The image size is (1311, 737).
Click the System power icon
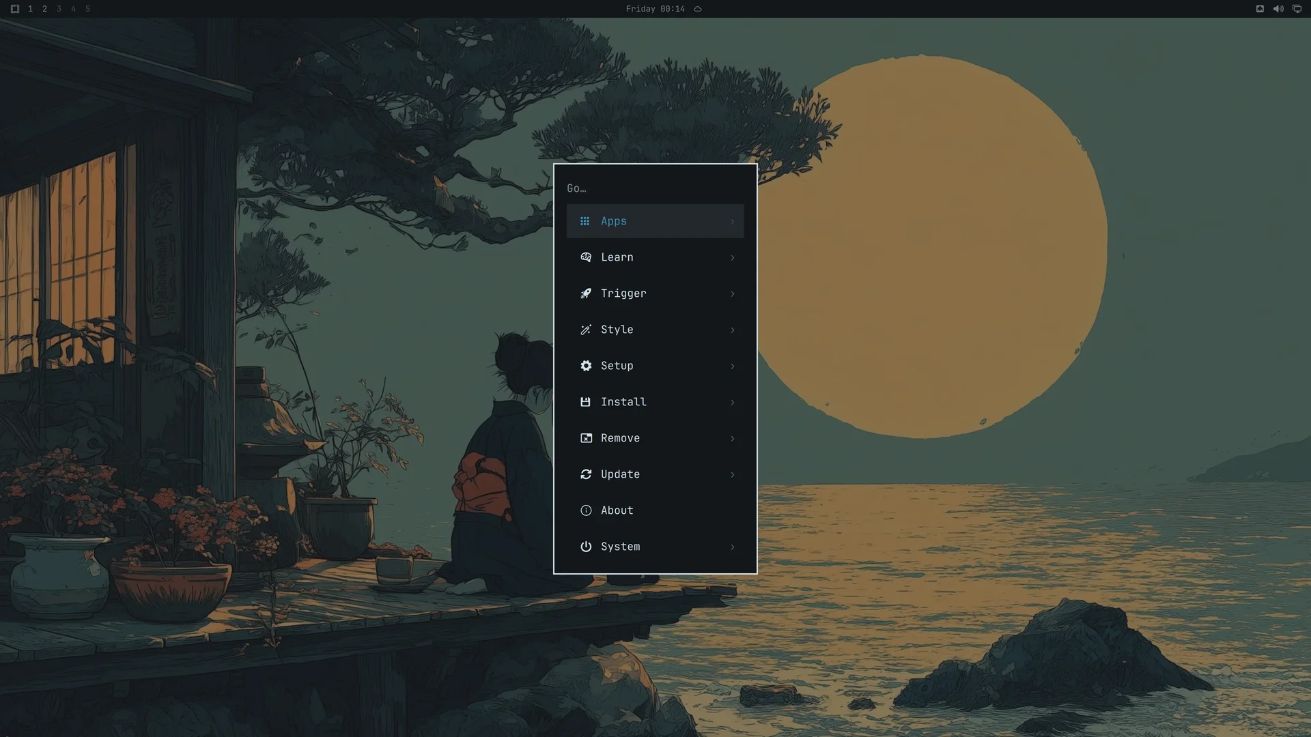click(586, 547)
